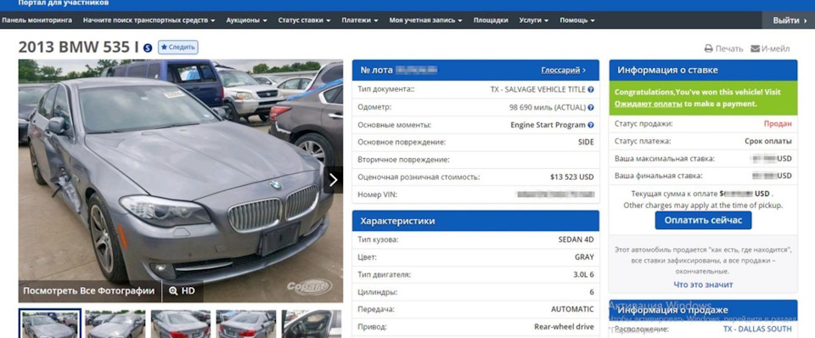Open Панель мониторинга menu item

[x=37, y=20]
